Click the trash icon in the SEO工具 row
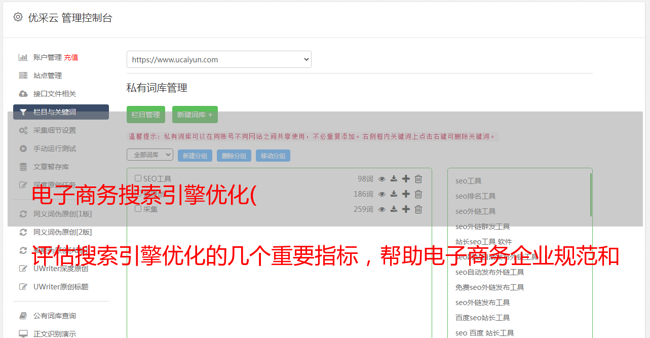The width and height of the screenshot is (650, 338). 418,179
